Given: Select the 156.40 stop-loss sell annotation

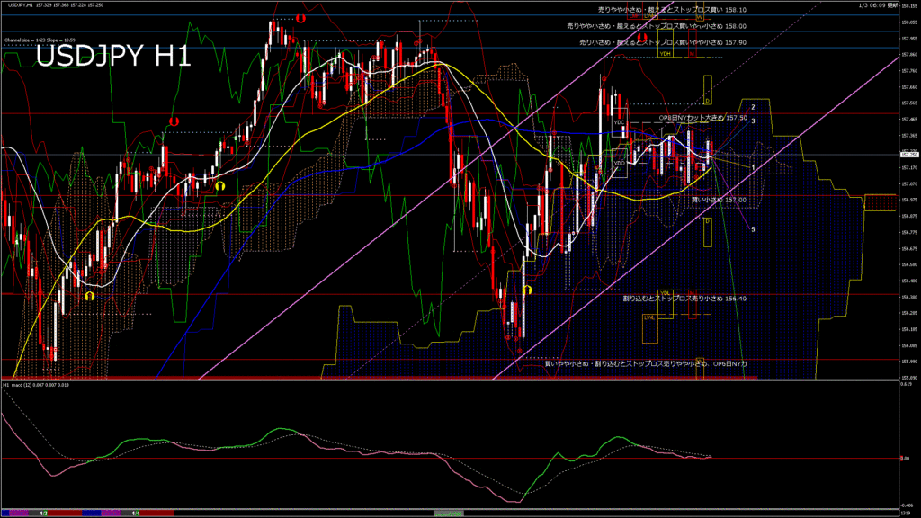Looking at the screenshot, I should point(684,298).
